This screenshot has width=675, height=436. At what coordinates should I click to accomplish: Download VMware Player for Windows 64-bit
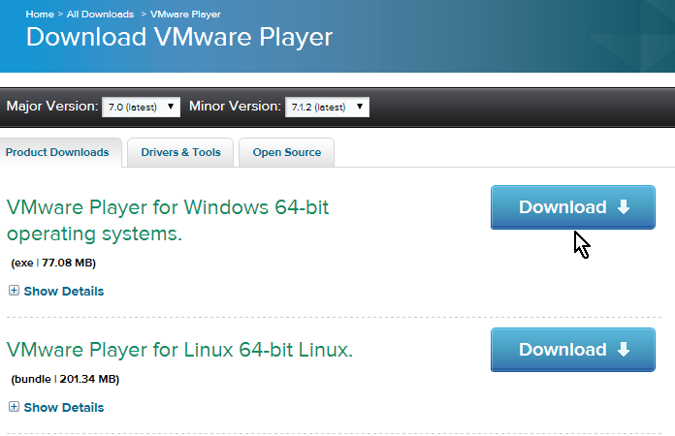click(573, 207)
